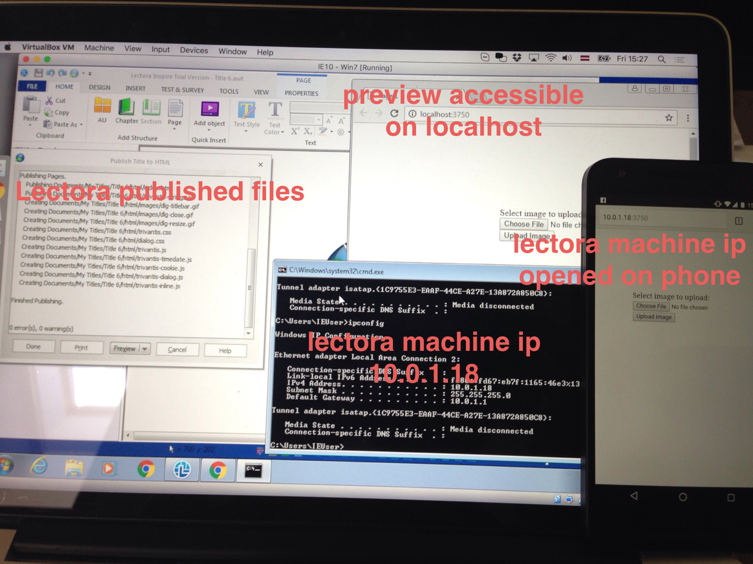Viewport: 753px width, 564px height.
Task: Click Print in Publish dialog
Action: coord(81,347)
